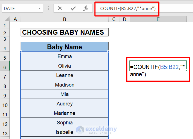This screenshot has height=139, width=193.
Task: Click the Name Box showing DATE
Action: click(x=22, y=8)
